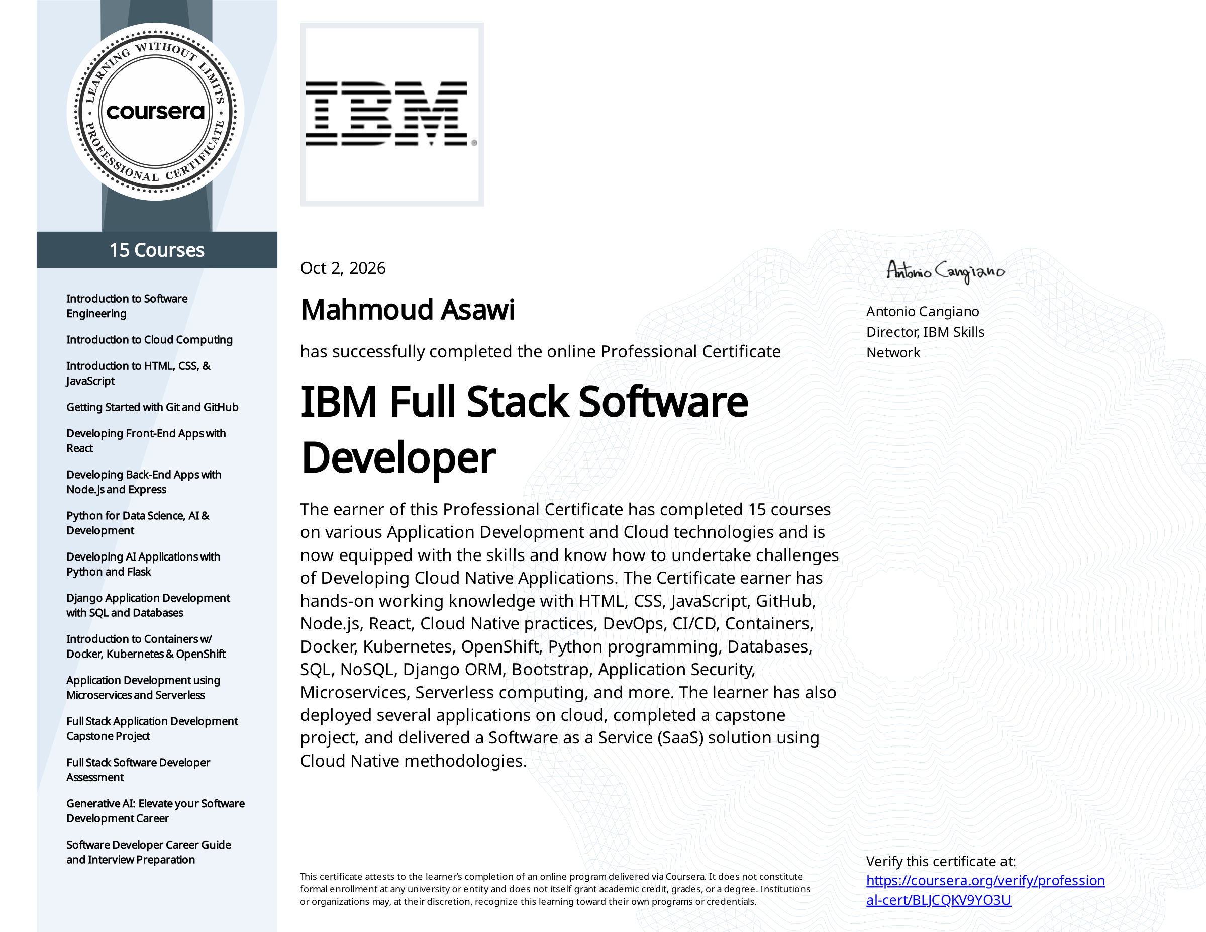Click 'Verify this certificate at:' label
The width and height of the screenshot is (1206, 932).
(940, 862)
